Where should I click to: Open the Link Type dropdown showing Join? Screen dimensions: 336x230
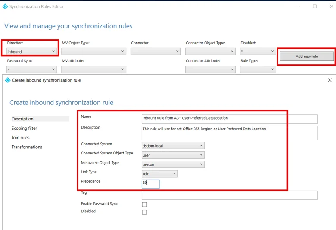click(159, 174)
